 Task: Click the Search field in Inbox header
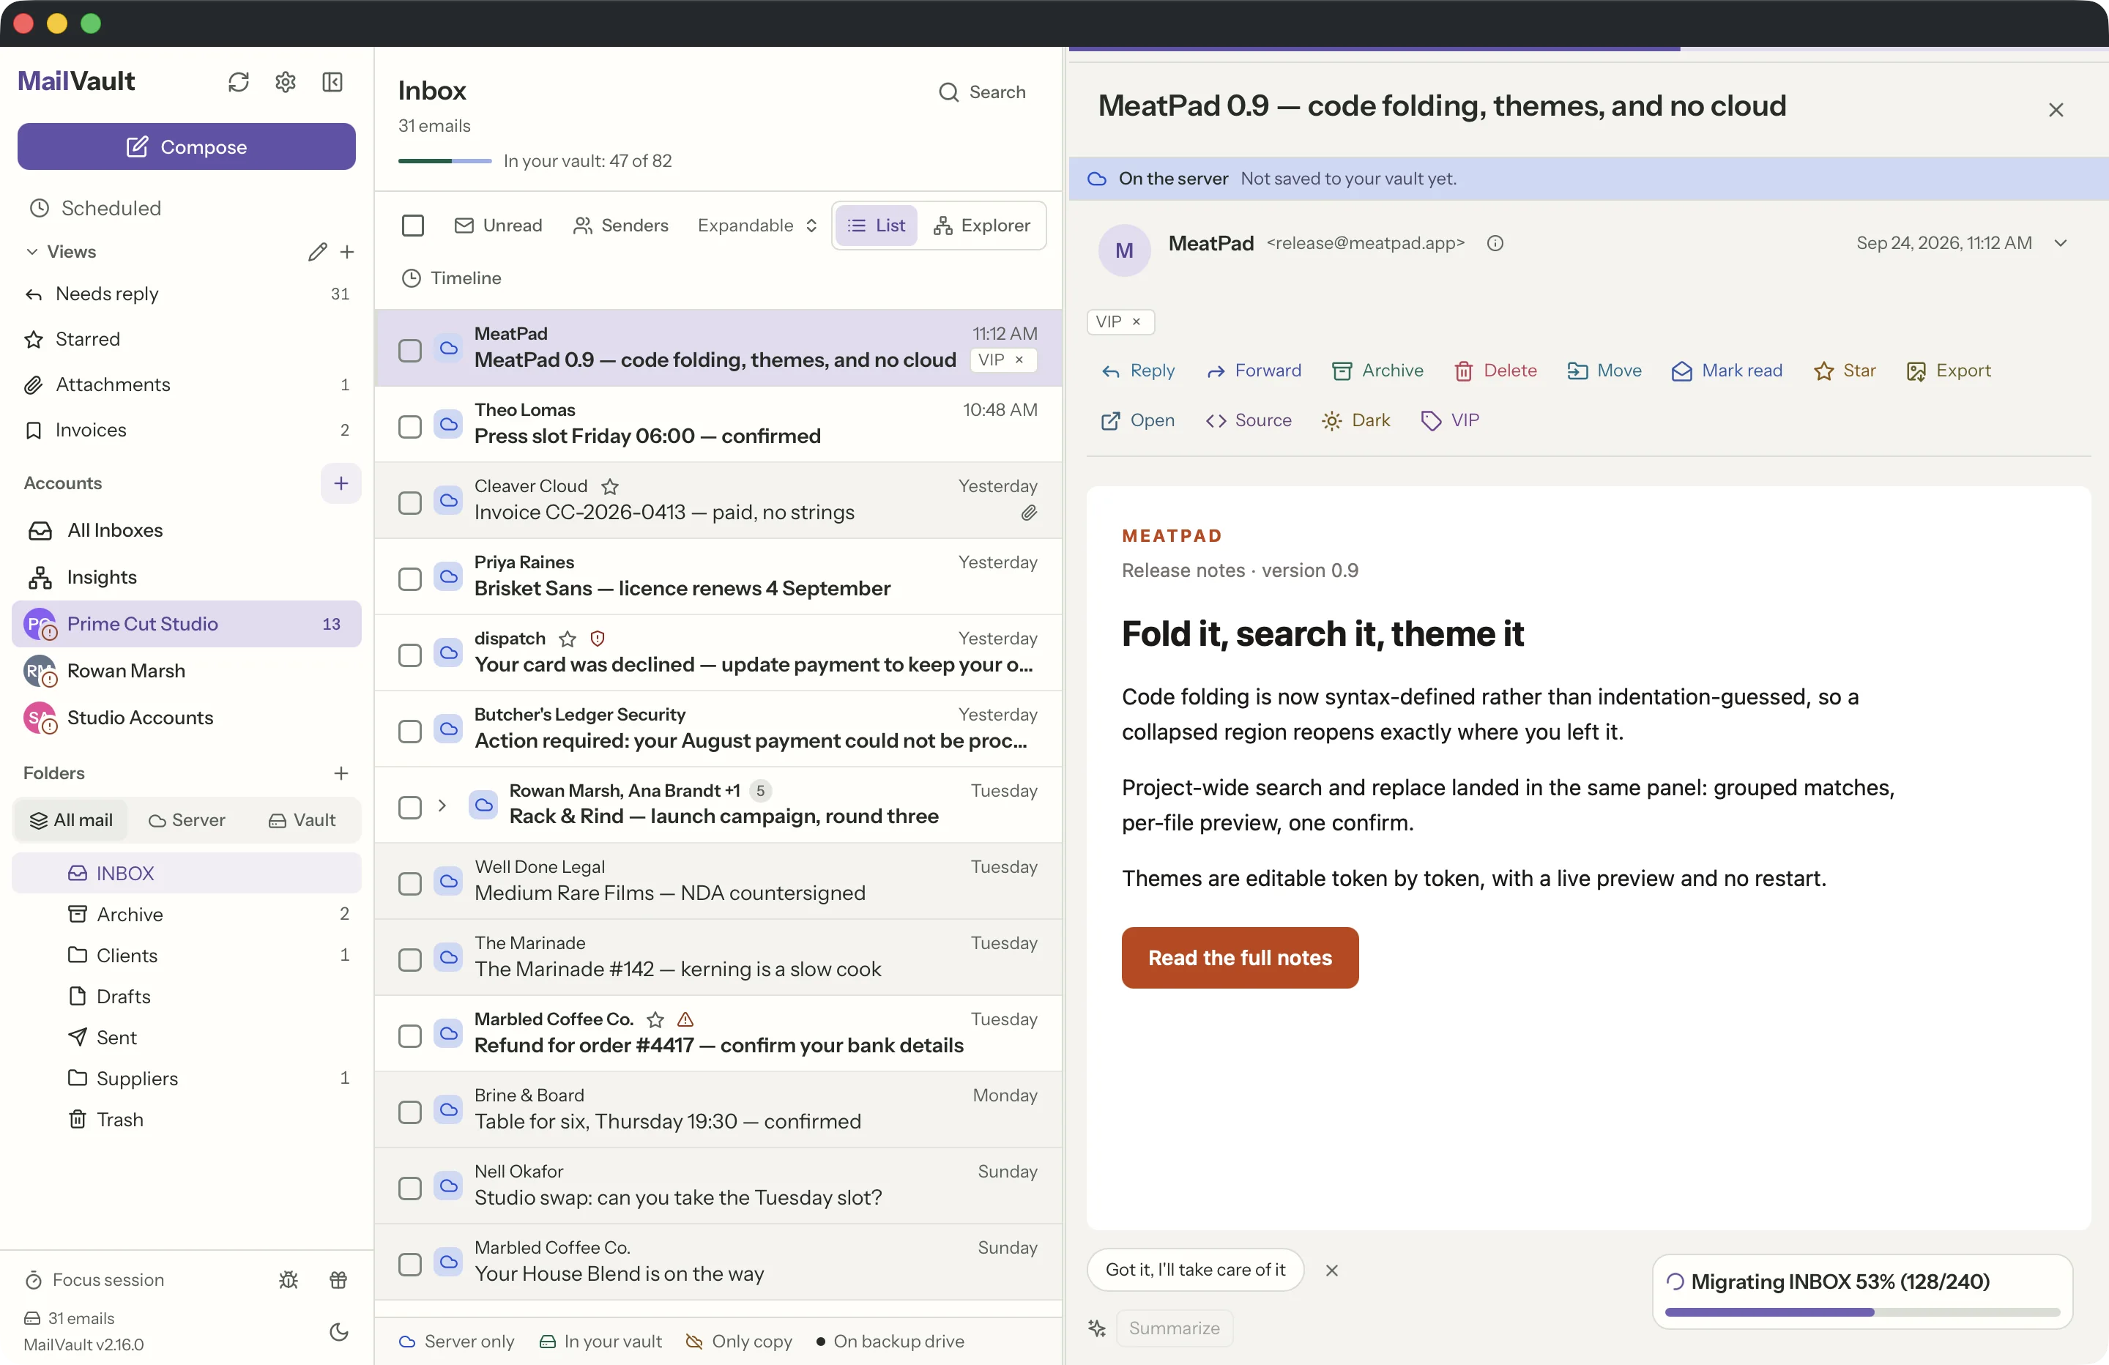pyautogui.click(x=982, y=92)
